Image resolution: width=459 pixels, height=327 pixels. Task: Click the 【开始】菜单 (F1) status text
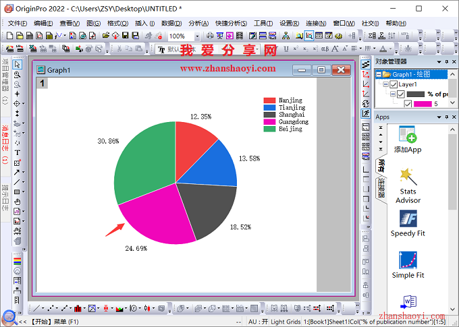coord(55,322)
